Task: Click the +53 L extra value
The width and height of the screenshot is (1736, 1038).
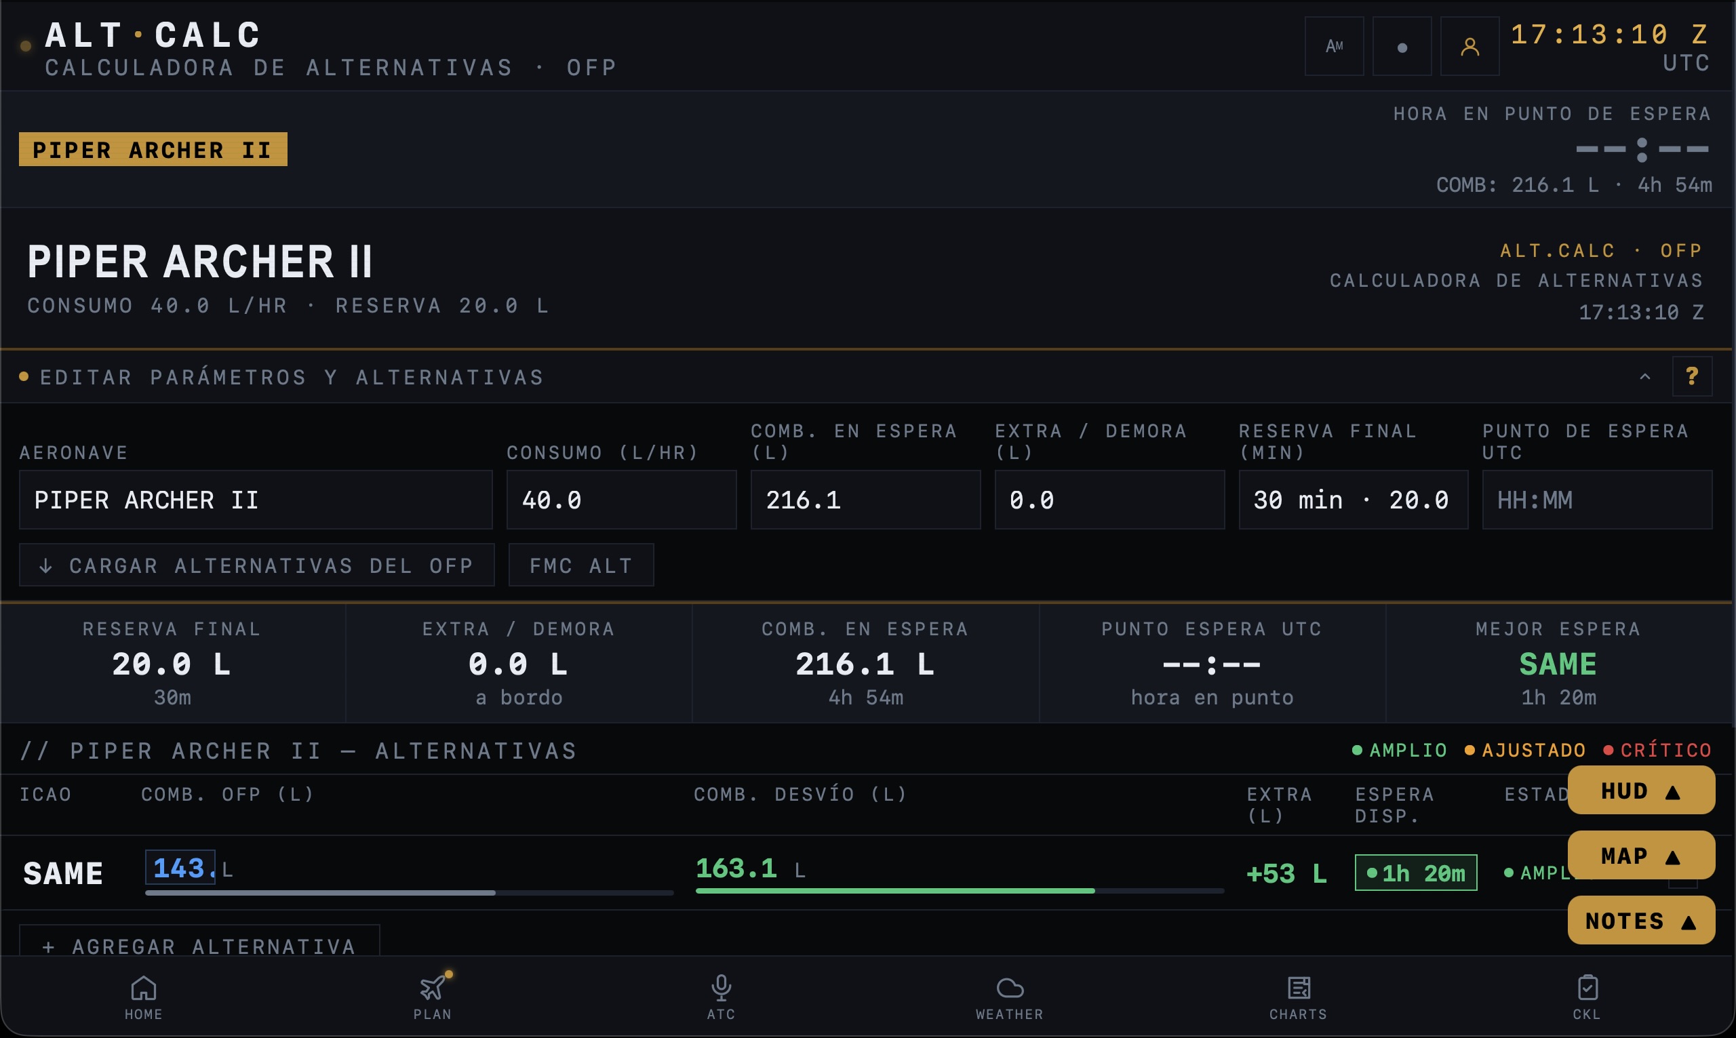Action: pyautogui.click(x=1286, y=873)
